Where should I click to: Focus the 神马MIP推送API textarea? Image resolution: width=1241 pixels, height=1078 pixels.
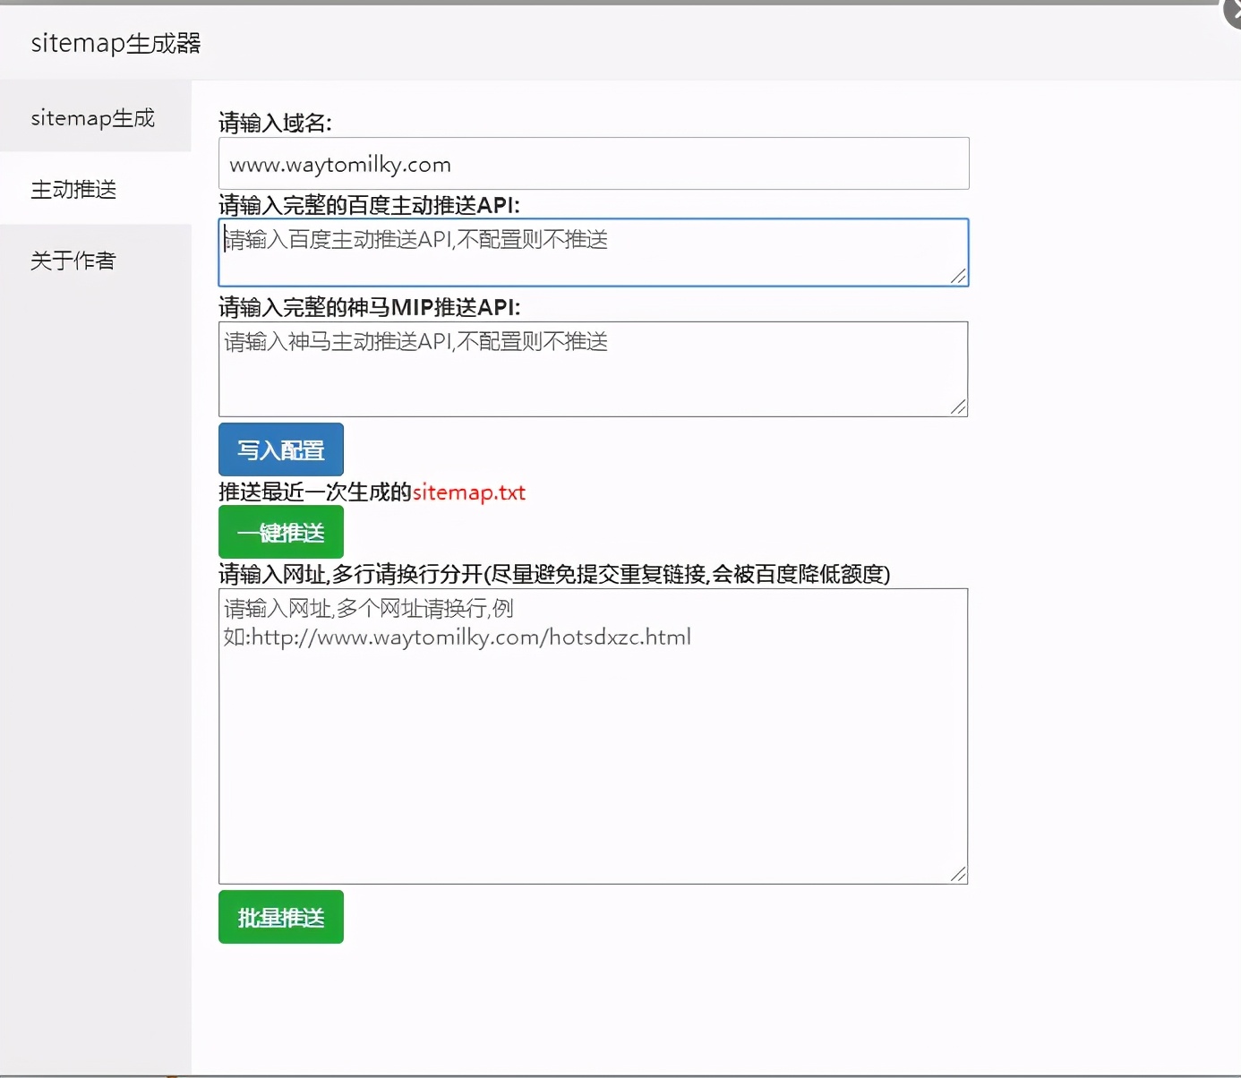point(594,369)
